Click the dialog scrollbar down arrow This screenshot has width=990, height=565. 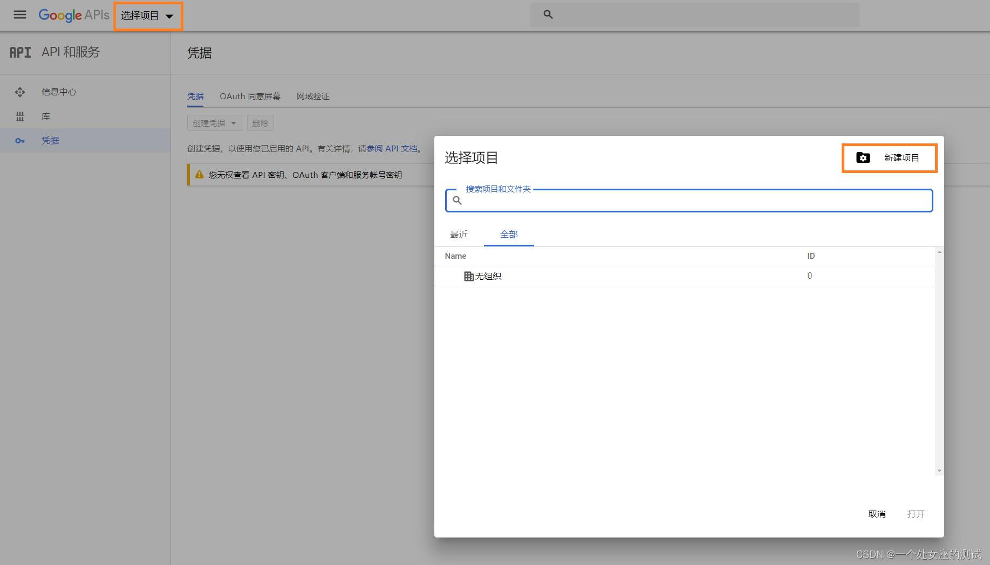939,471
